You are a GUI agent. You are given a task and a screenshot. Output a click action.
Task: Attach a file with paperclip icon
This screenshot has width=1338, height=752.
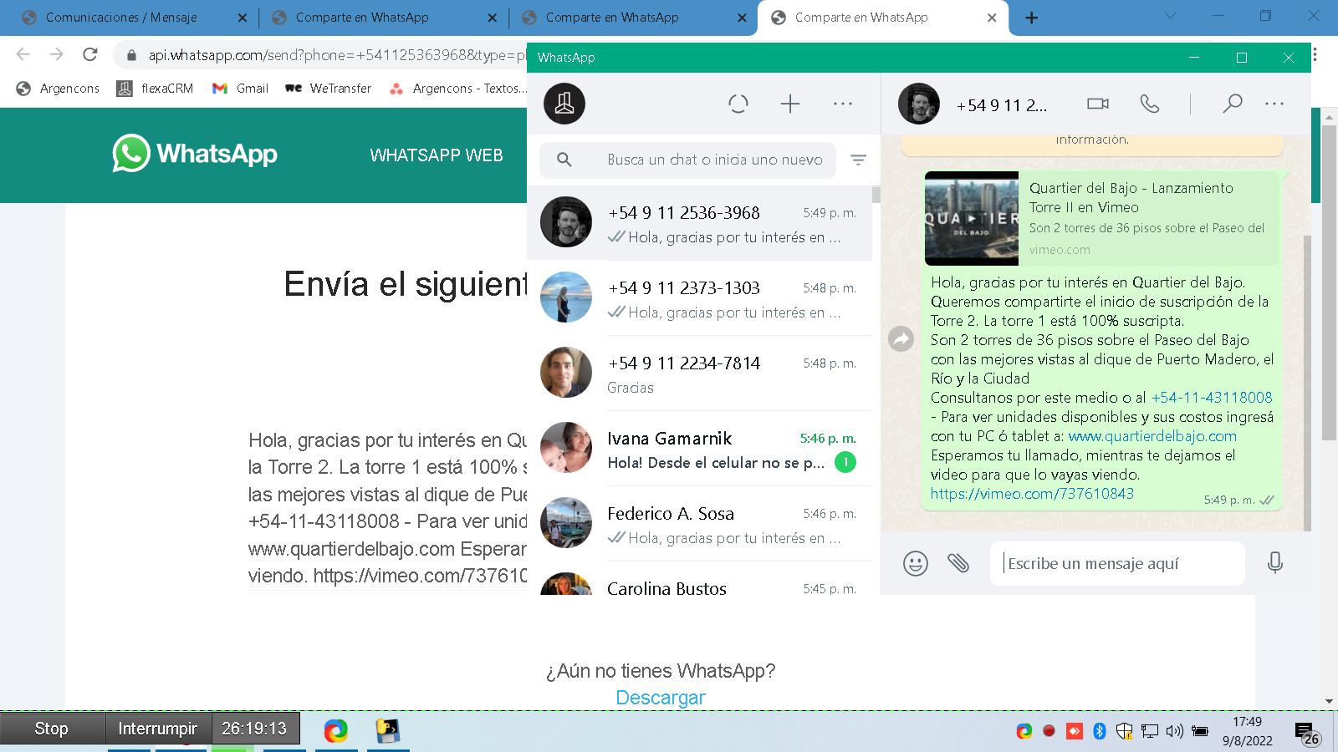click(958, 563)
